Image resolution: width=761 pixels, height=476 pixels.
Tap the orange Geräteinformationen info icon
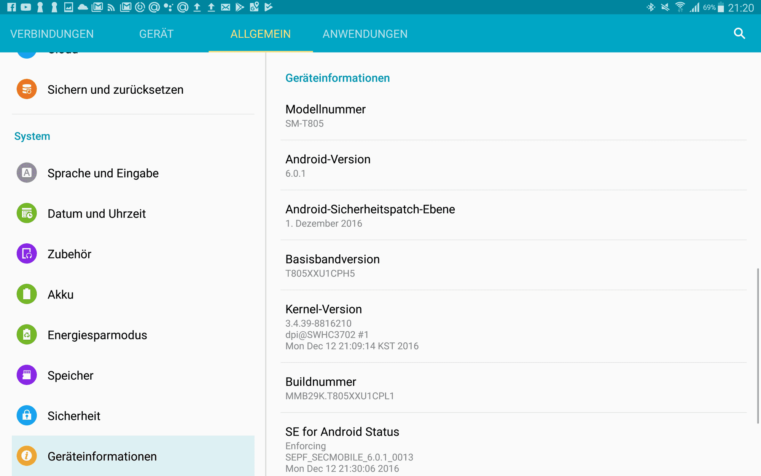click(27, 456)
